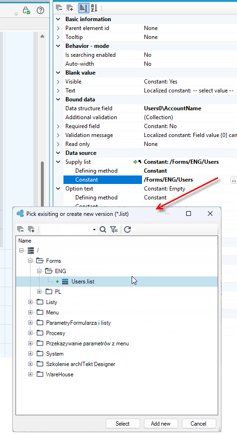Image resolution: width=237 pixels, height=435 pixels.
Task: Expand the ParametryFormularza i listy folder
Action: tap(30, 323)
